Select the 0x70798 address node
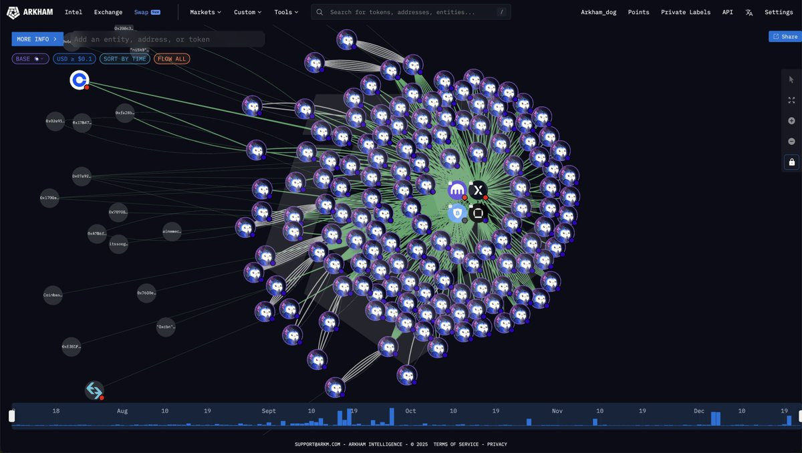Image resolution: width=802 pixels, height=453 pixels. point(118,212)
